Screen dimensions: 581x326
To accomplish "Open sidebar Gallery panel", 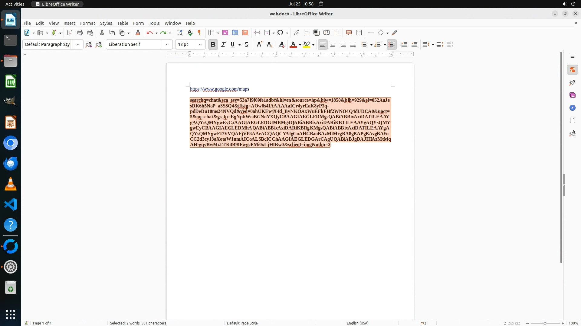I will [572, 95].
